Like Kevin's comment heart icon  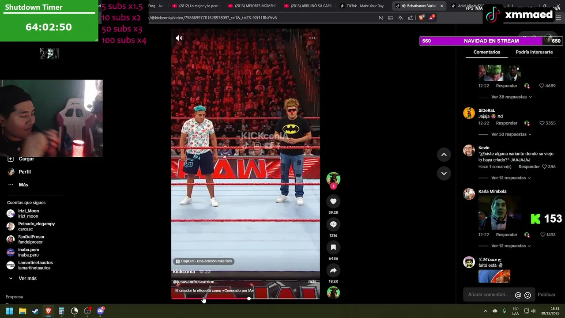tap(544, 167)
